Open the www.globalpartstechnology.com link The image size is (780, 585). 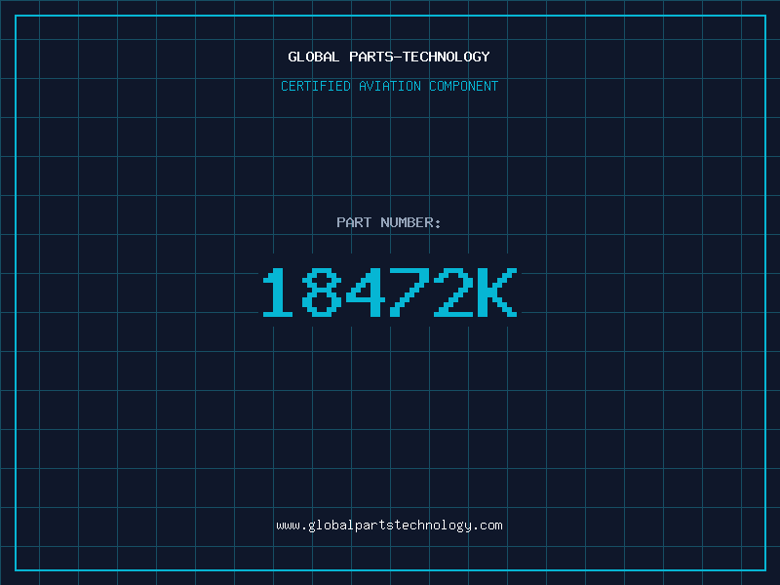pyautogui.click(x=389, y=526)
